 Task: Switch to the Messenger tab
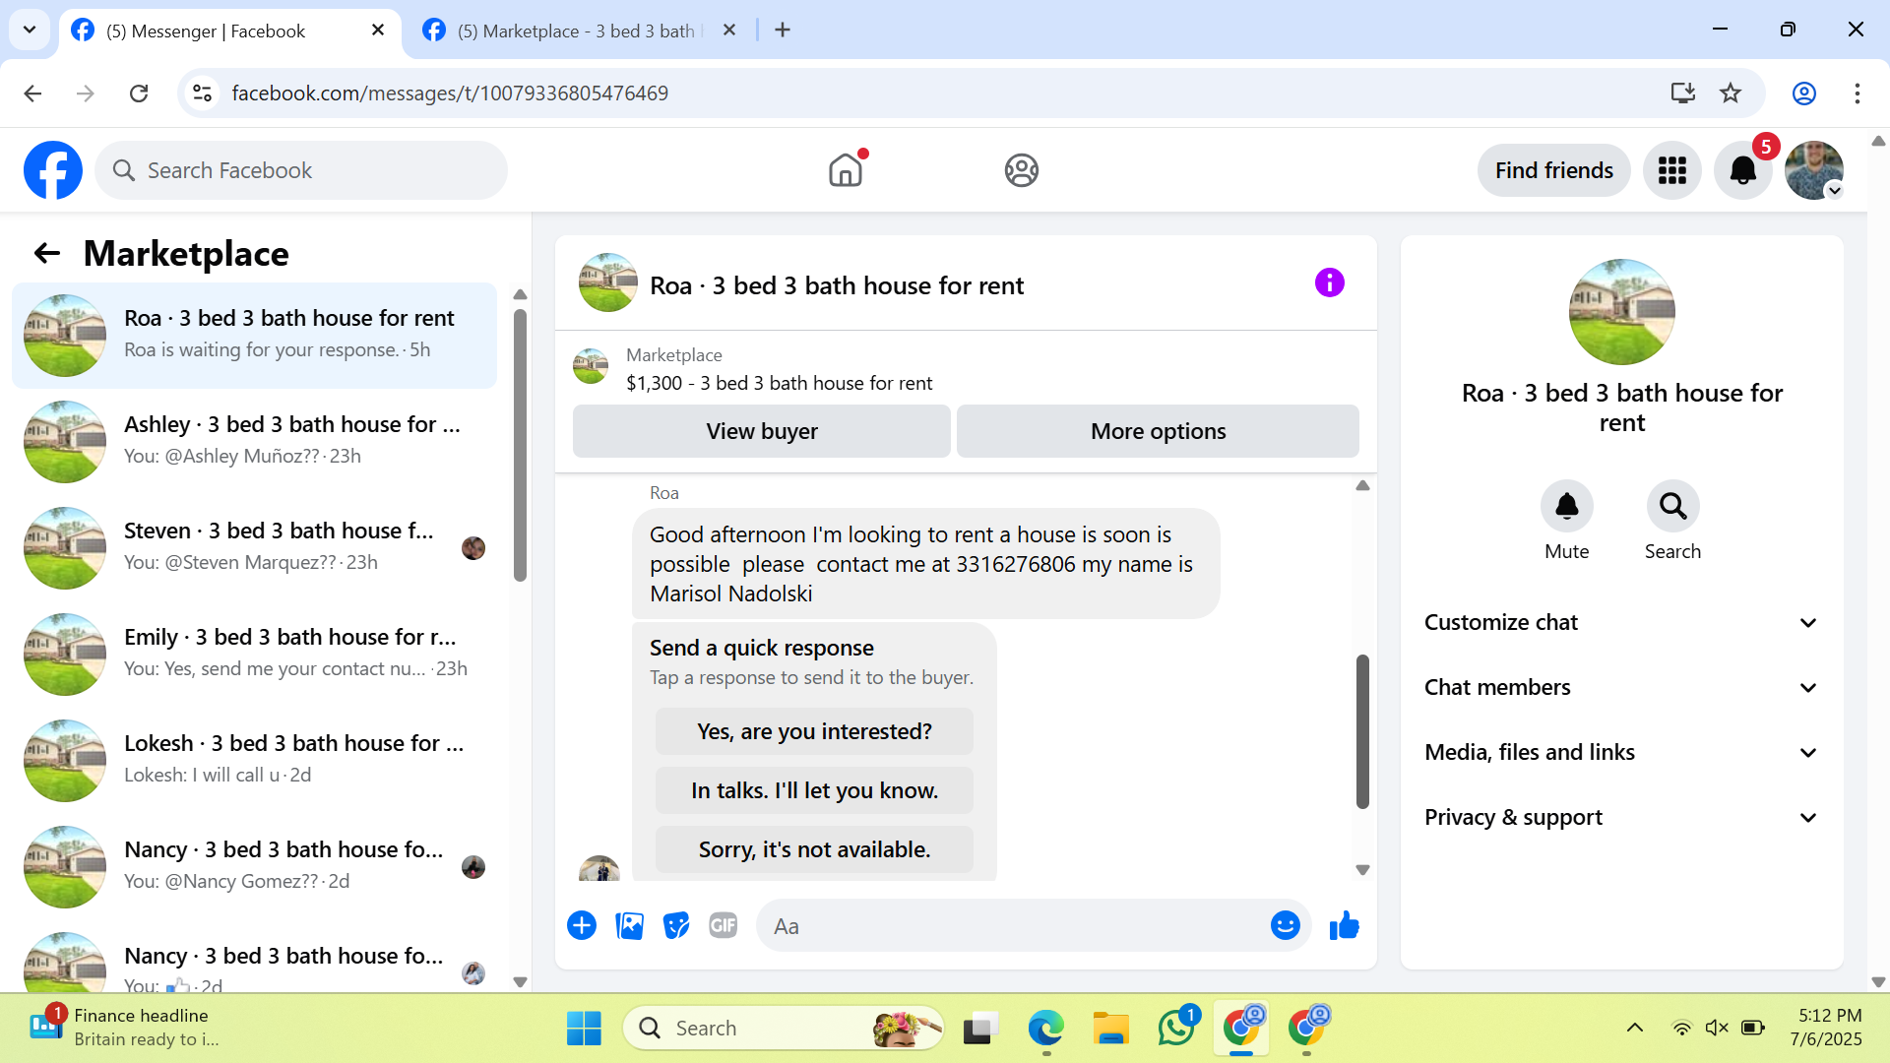[230, 31]
